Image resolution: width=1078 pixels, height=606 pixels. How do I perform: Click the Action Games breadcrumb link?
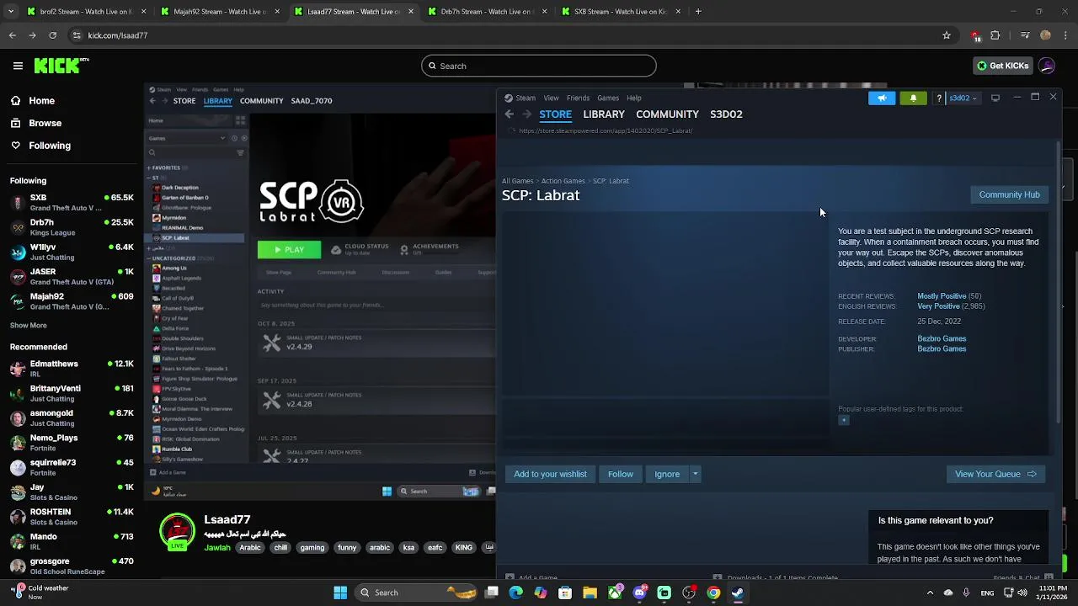[x=563, y=181]
